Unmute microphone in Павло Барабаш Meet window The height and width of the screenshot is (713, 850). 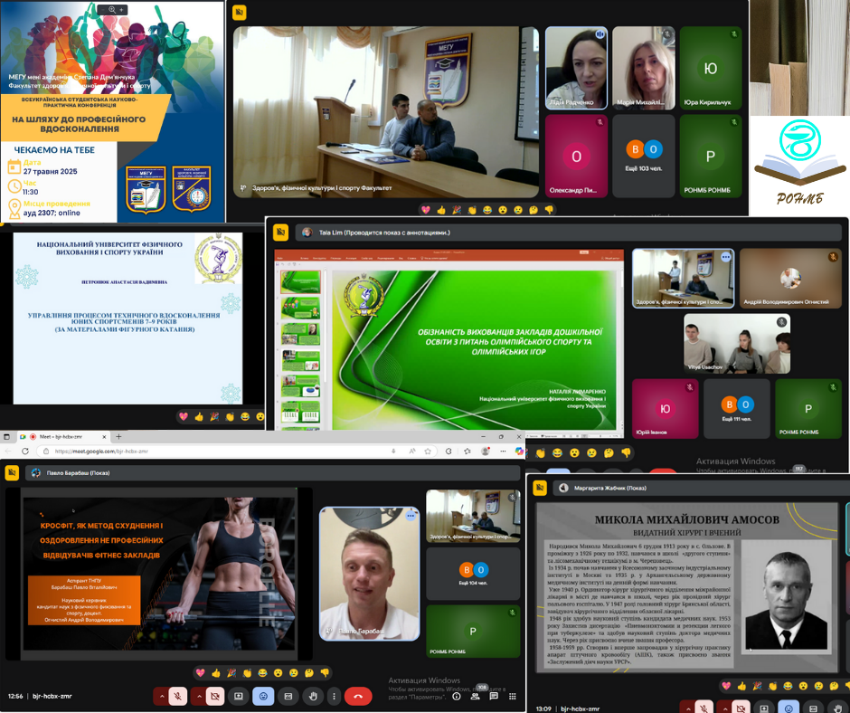tap(177, 696)
